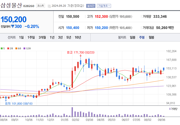180x125 pixels.
Task: Click the 02/02 date axis label
Action: [x=76, y=120]
